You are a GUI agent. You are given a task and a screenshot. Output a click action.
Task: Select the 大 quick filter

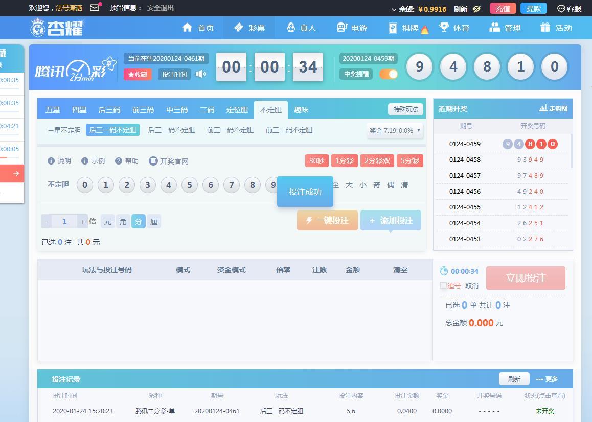pos(349,185)
